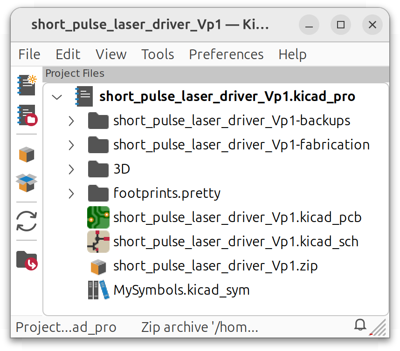The height and width of the screenshot is (351, 400).
Task: Click the green PCB icon beside the kicad_pcb file
Action: pos(97,217)
